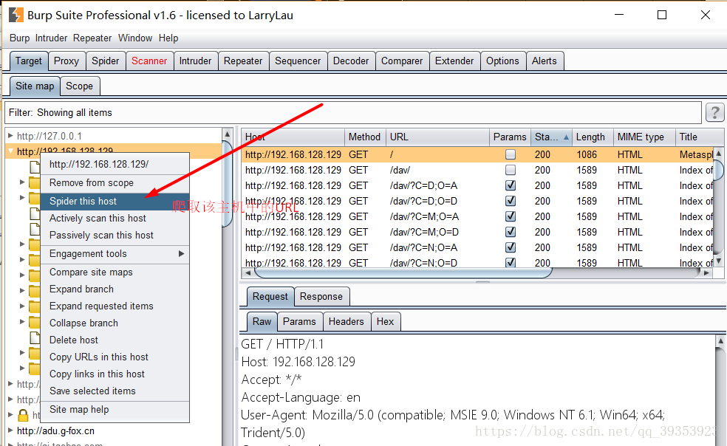This screenshot has width=727, height=446.
Task: Open the Engagement tools submenu arrow
Action: tap(181, 253)
